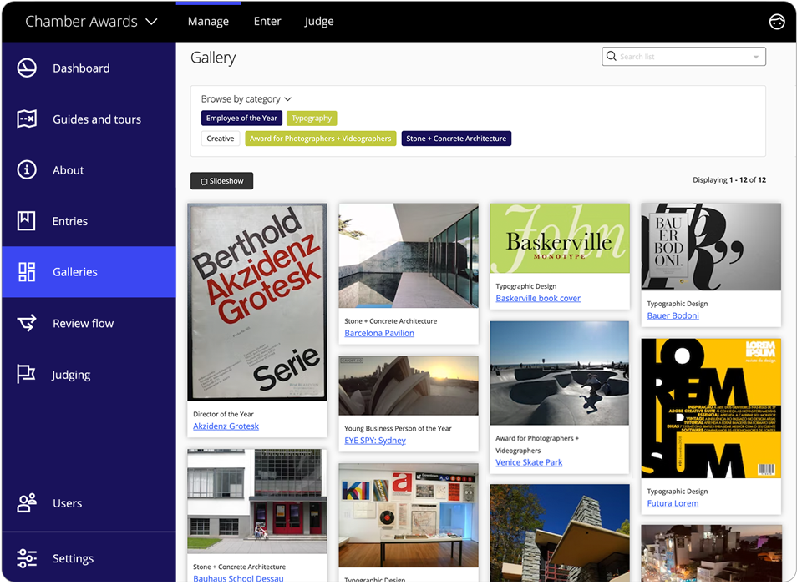This screenshot has height=585, width=797.
Task: Disable the Typography category filter
Action: (311, 118)
